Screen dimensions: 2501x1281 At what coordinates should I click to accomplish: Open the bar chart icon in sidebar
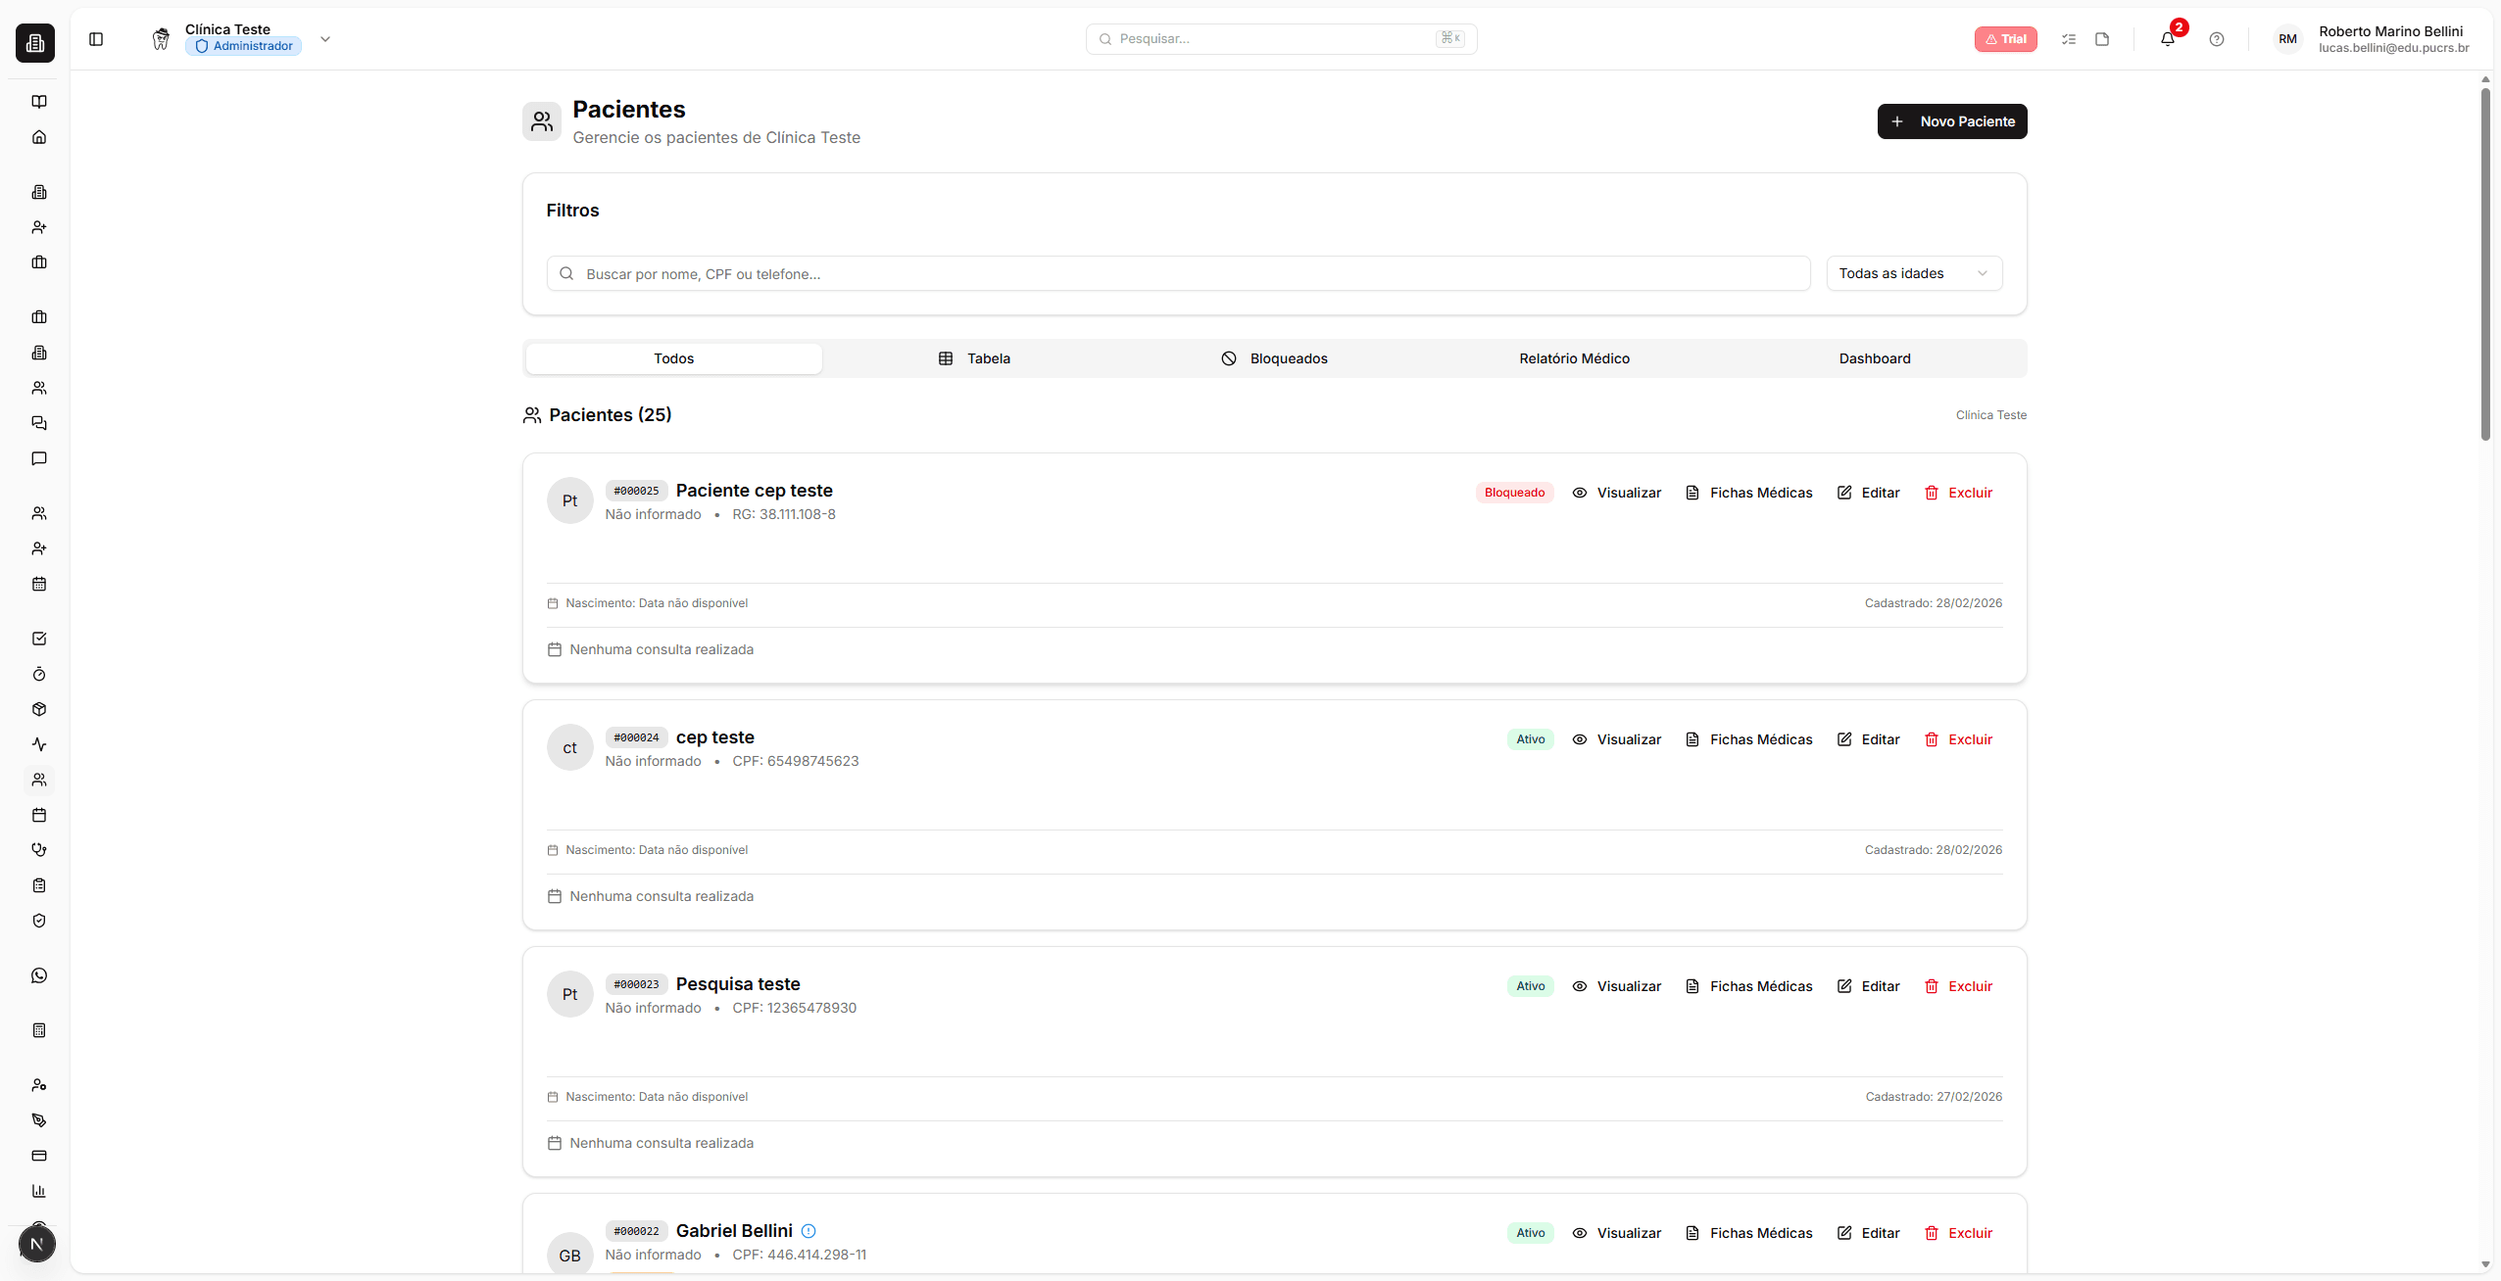point(39,1191)
